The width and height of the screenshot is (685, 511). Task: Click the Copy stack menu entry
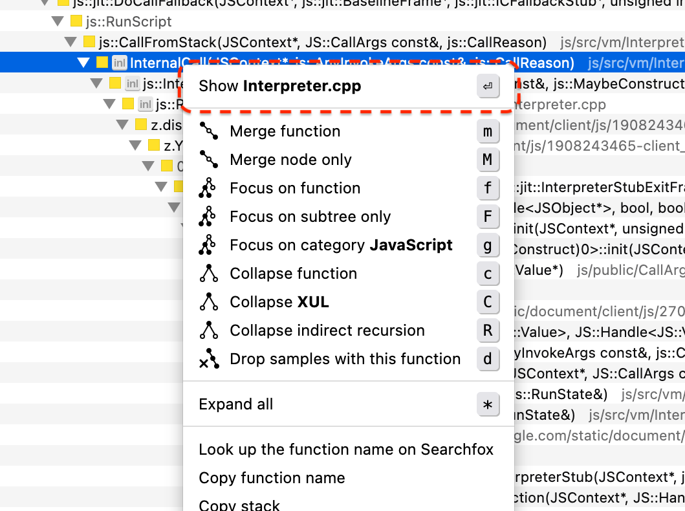click(x=239, y=505)
